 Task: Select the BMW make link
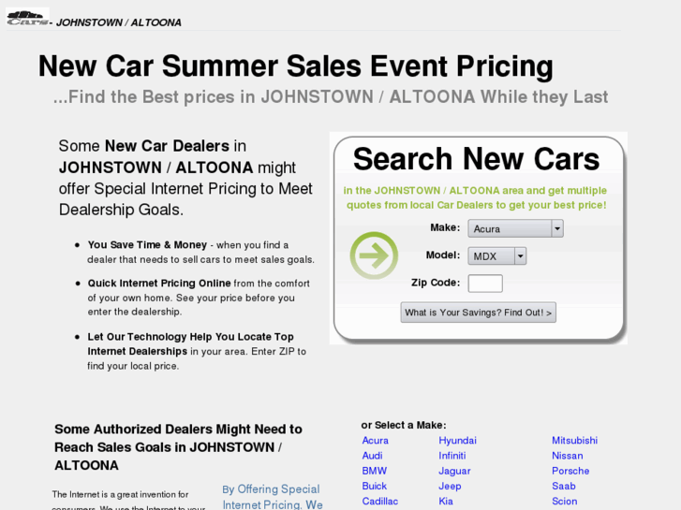(375, 471)
